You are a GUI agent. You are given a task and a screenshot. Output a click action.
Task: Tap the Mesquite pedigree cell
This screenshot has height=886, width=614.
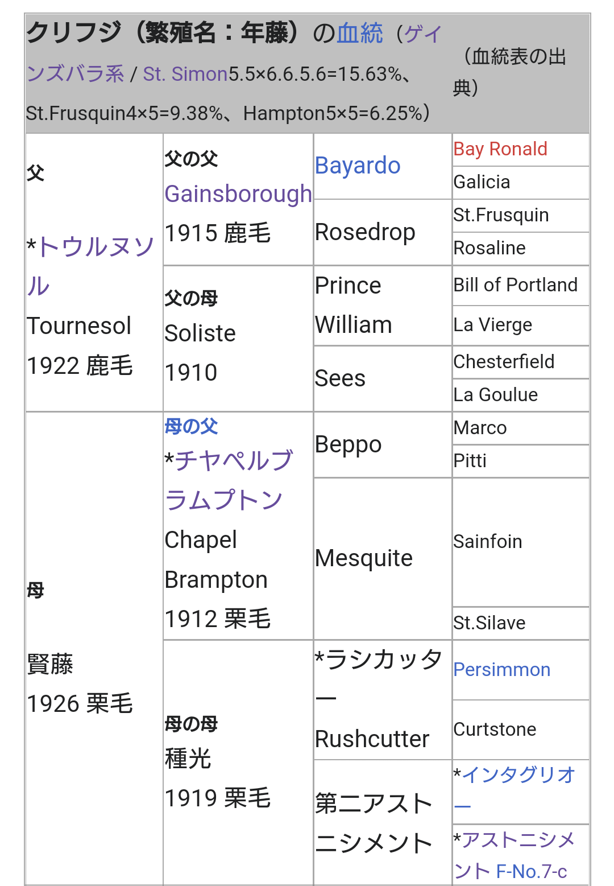tap(363, 558)
